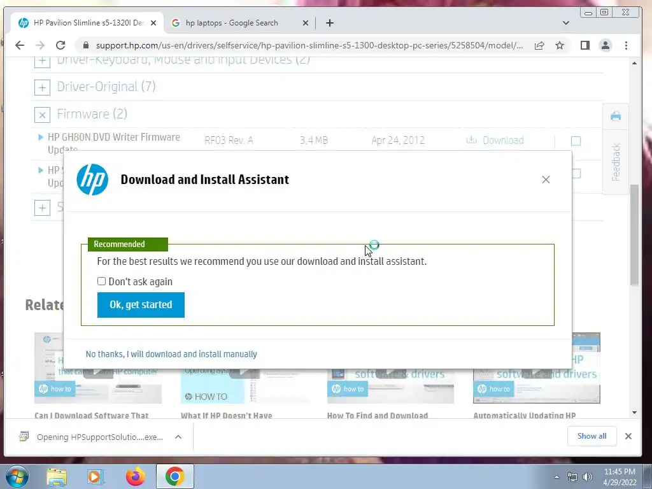This screenshot has height=489, width=652.
Task: Open Windows Explorer from the taskbar
Action: click(x=57, y=476)
